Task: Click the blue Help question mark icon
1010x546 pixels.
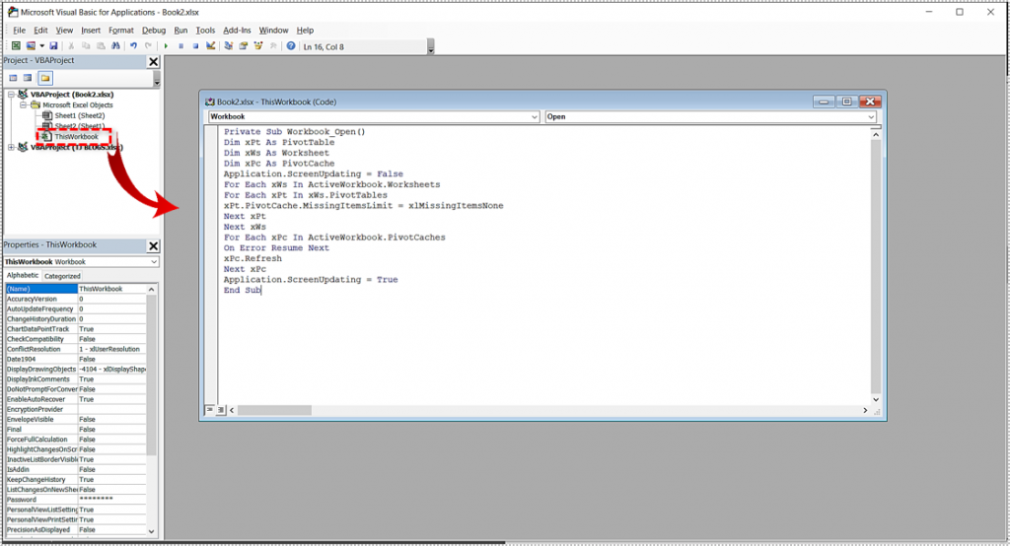Action: click(291, 46)
